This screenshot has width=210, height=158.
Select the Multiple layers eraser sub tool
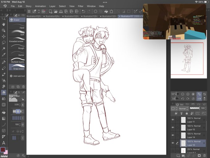click(x=17, y=60)
